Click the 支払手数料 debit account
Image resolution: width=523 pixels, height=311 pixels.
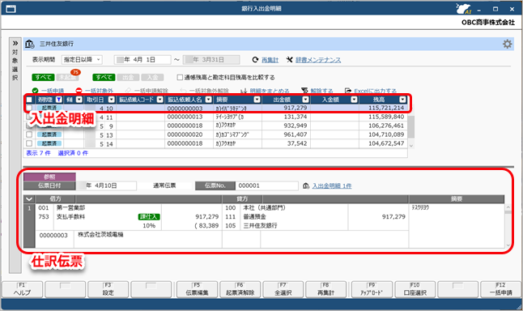(x=70, y=216)
